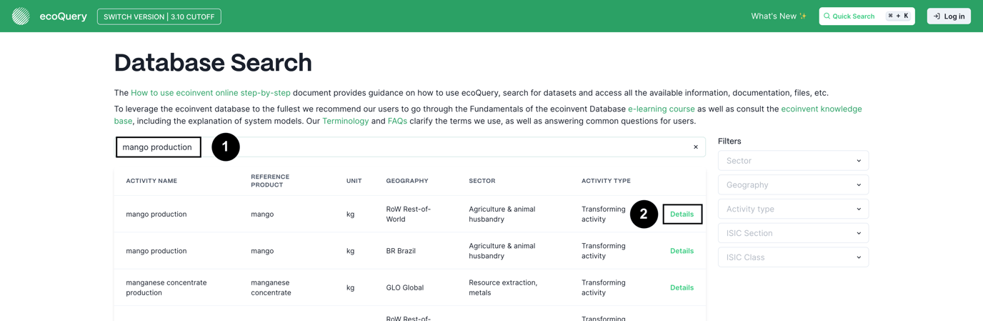Click the Activity Name column header
This screenshot has width=983, height=321.
(x=151, y=181)
